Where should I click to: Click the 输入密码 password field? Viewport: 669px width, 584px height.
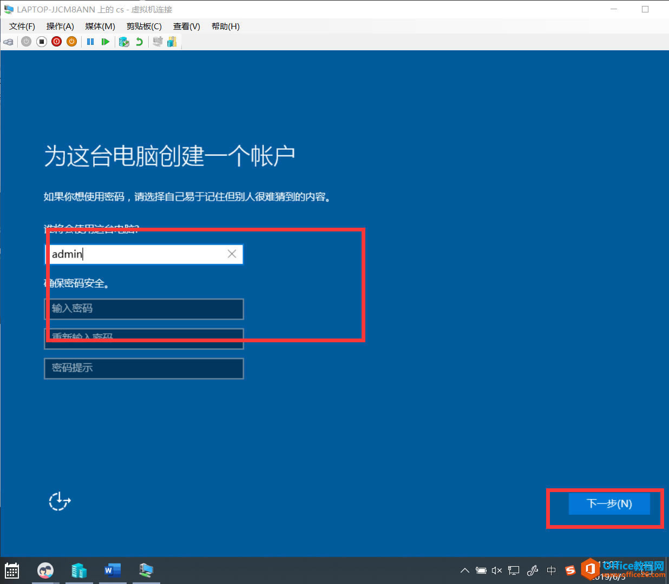144,309
